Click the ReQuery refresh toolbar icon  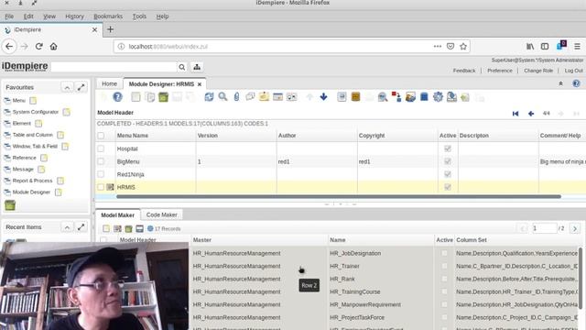(x=209, y=97)
